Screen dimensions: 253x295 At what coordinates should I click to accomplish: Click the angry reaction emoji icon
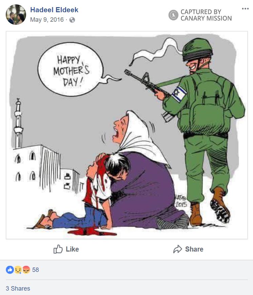point(26,270)
